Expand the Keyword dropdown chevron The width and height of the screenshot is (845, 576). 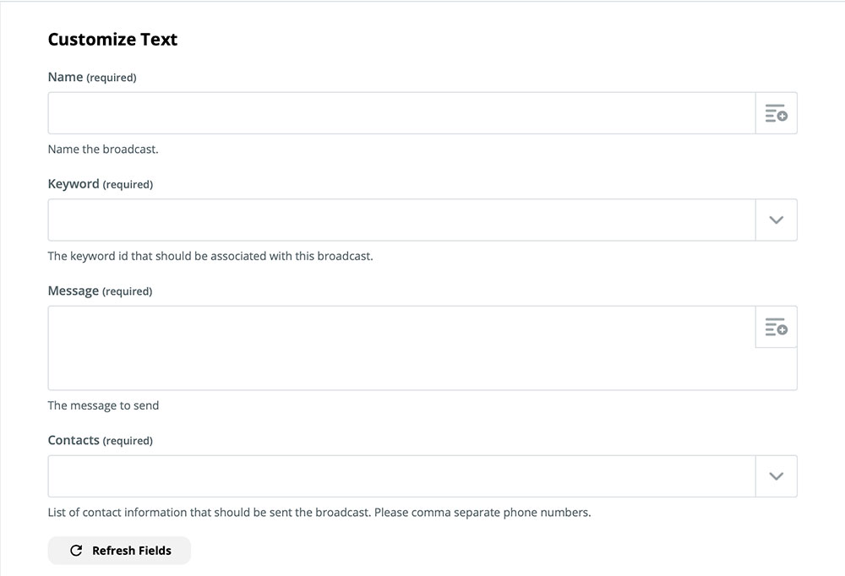(x=776, y=220)
